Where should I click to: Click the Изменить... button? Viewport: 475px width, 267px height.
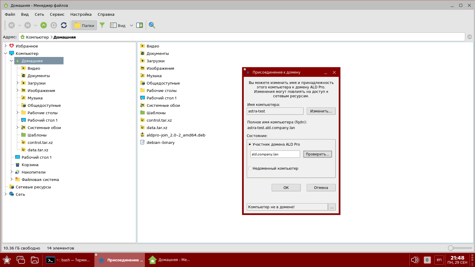[321, 111]
